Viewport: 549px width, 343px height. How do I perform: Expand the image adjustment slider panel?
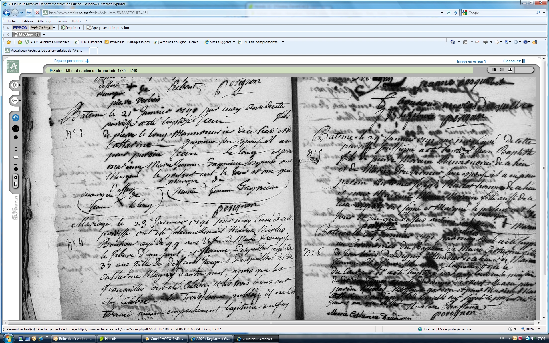[x=15, y=101]
